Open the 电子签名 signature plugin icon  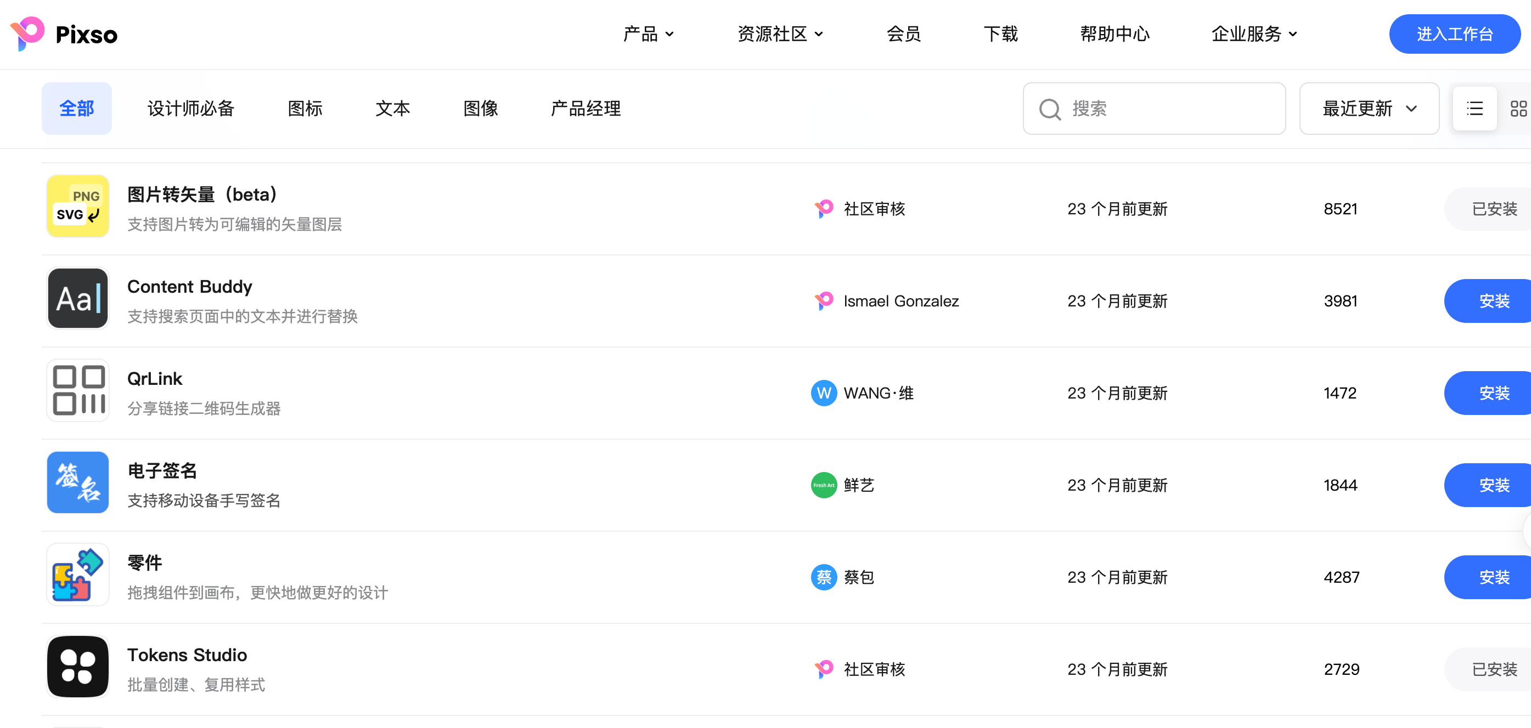(78, 482)
